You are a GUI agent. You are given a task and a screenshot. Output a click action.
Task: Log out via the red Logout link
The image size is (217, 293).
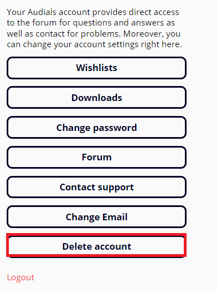(20, 277)
